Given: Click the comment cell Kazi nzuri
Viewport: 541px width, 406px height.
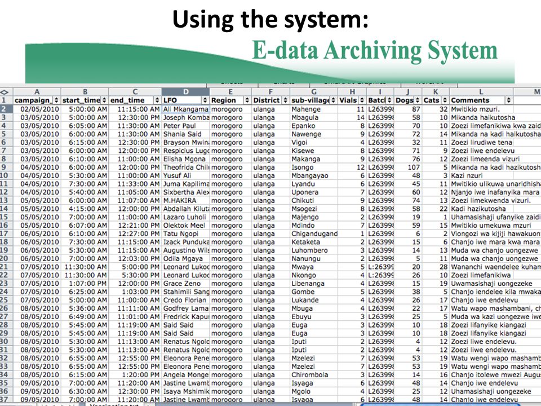Looking at the screenshot, I should click(481, 175).
